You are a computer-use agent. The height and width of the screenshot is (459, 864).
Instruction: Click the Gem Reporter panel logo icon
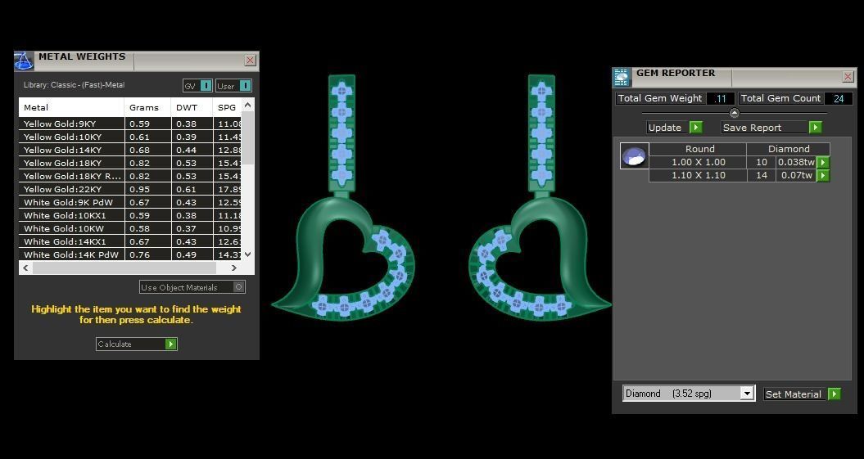[622, 78]
